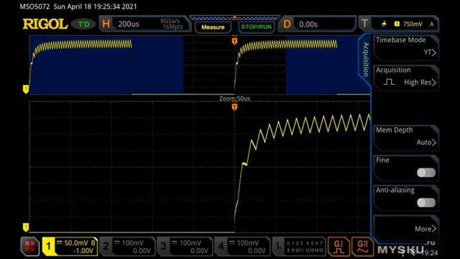Enable channel 2
Image resolution: width=460 pixels, height=259 pixels.
click(106, 246)
